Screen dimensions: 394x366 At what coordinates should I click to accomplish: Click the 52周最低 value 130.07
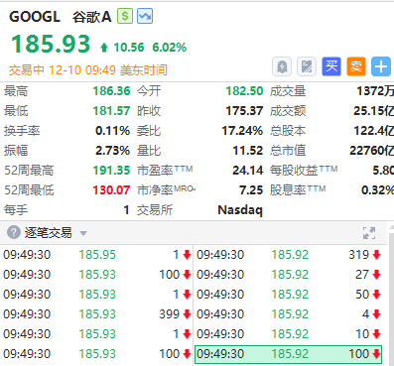[x=111, y=190]
